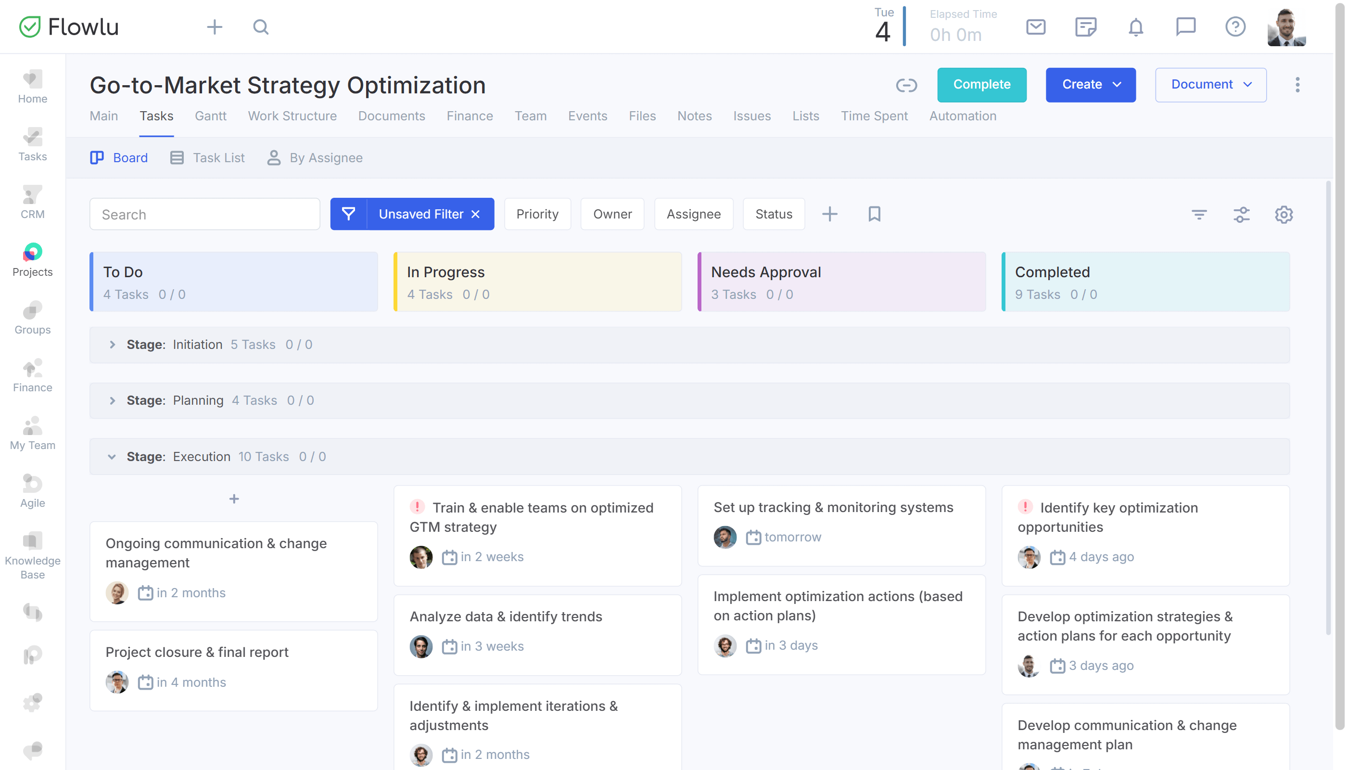This screenshot has width=1347, height=770.
Task: Open board gear settings
Action: pyautogui.click(x=1283, y=214)
